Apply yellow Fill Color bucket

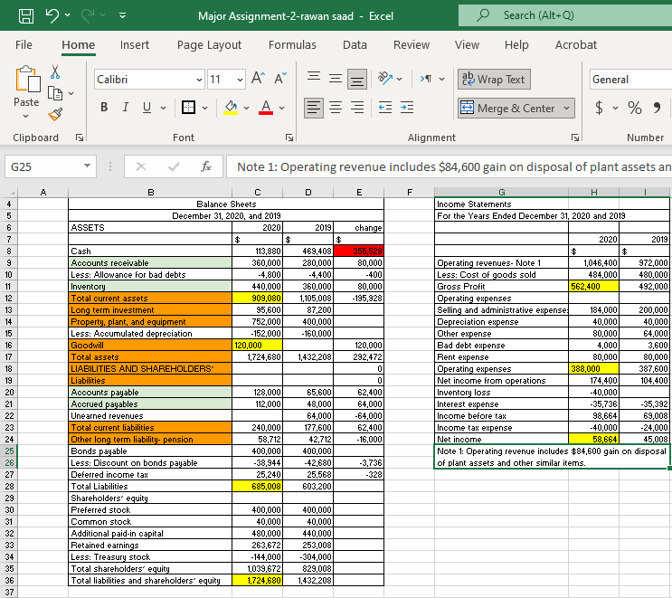pyautogui.click(x=231, y=107)
